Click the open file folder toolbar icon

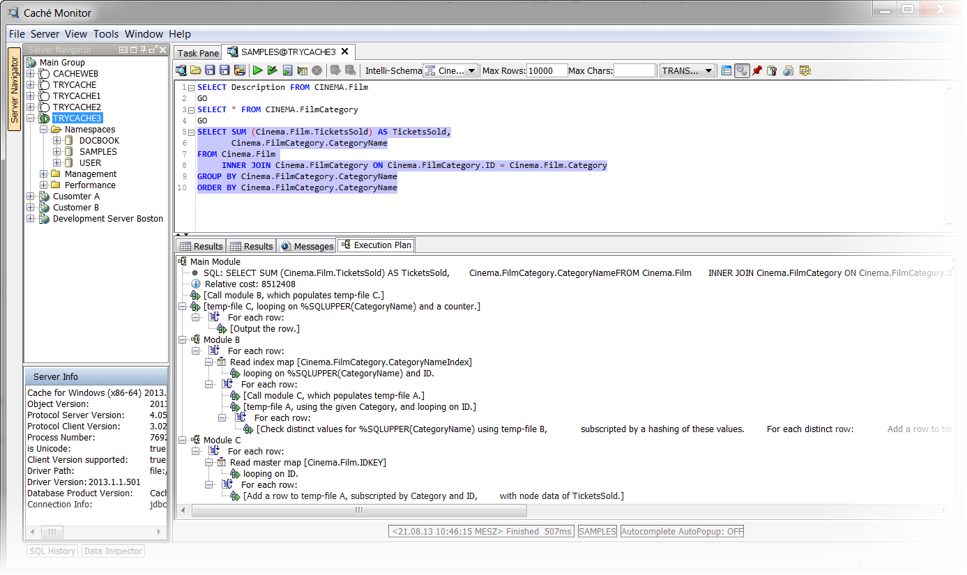[x=196, y=70]
